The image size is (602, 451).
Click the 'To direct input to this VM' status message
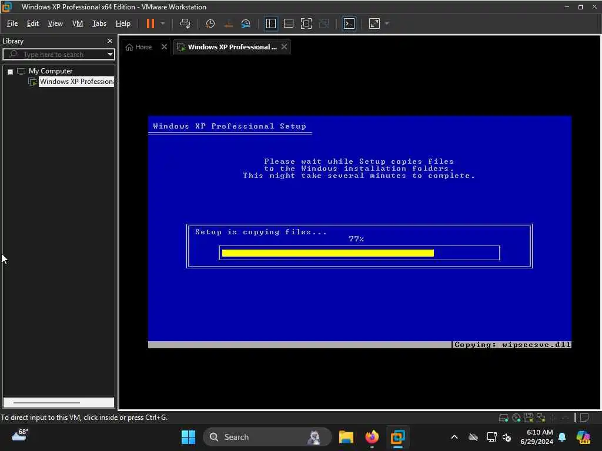tap(84, 418)
